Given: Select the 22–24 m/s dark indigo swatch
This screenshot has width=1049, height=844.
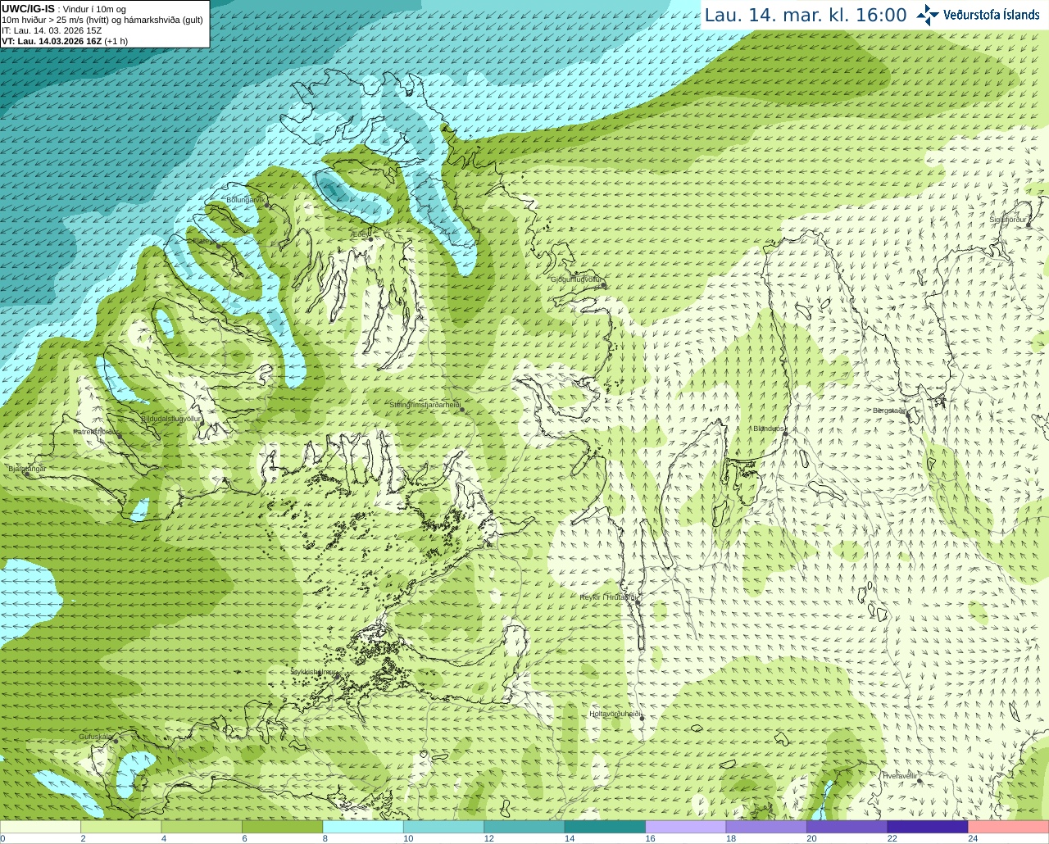Looking at the screenshot, I should point(928,827).
